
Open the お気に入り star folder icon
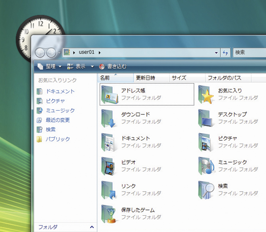pyautogui.click(x=206, y=94)
